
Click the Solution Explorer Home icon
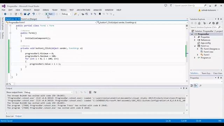pyautogui.click(x=199, y=23)
